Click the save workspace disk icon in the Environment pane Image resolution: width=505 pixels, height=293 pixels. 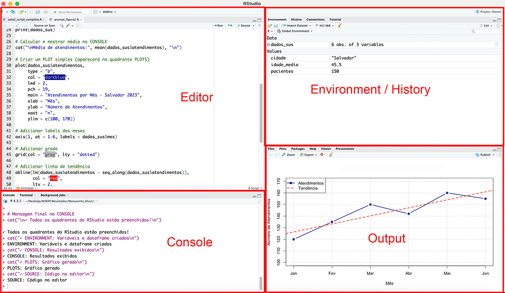coord(276,26)
